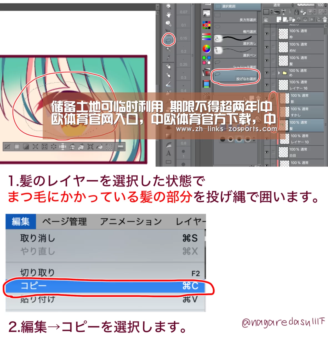Select the lasso selection tool in toolbar

coord(168,40)
